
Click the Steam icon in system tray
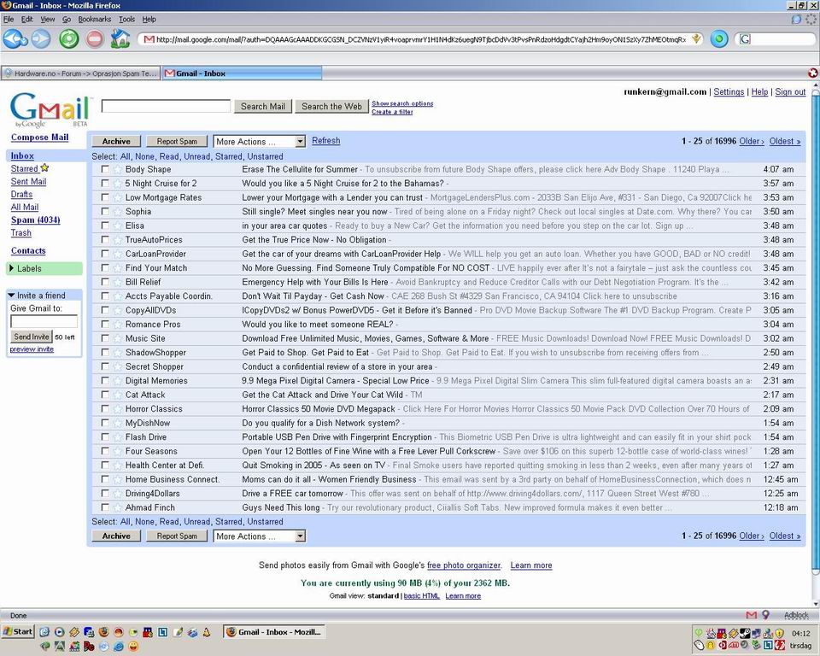[x=745, y=633]
